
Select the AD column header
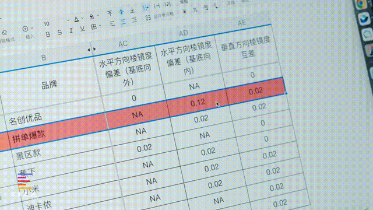click(x=184, y=33)
